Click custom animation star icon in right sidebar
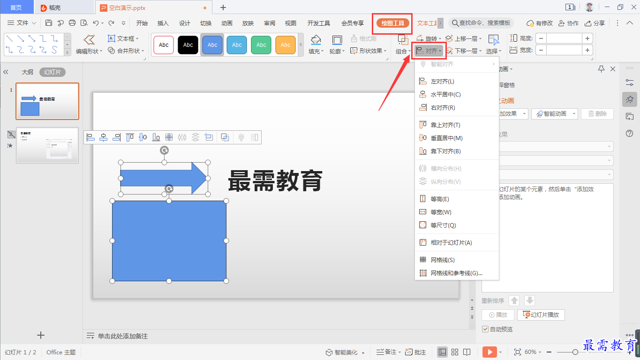Screen dimensions: 640x360 [630, 99]
